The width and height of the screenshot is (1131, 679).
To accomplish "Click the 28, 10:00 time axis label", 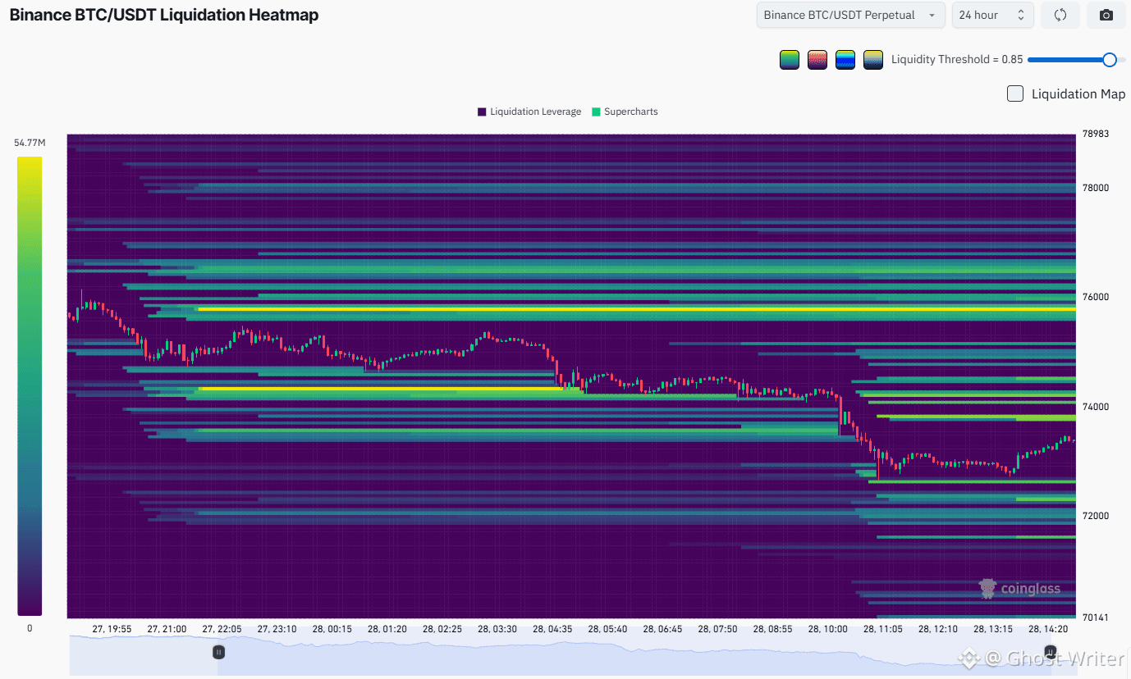I will (x=827, y=629).
